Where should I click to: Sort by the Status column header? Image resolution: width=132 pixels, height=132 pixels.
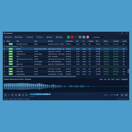coord(8,41)
